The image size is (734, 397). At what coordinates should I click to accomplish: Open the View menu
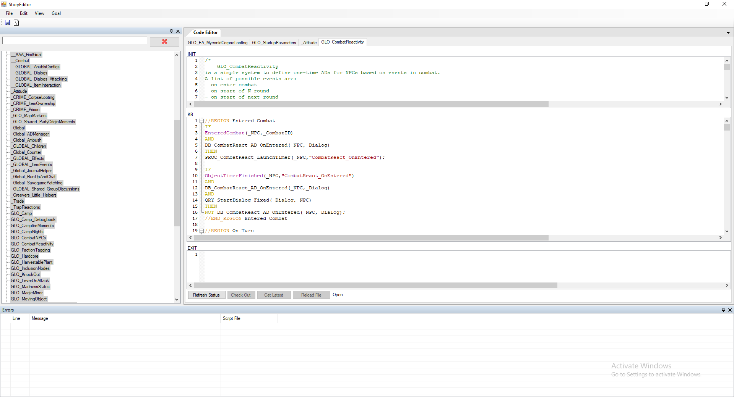[x=39, y=13]
